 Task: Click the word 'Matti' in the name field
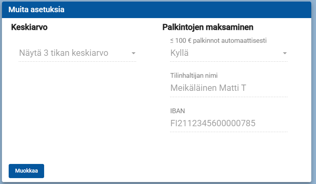tap(228, 88)
